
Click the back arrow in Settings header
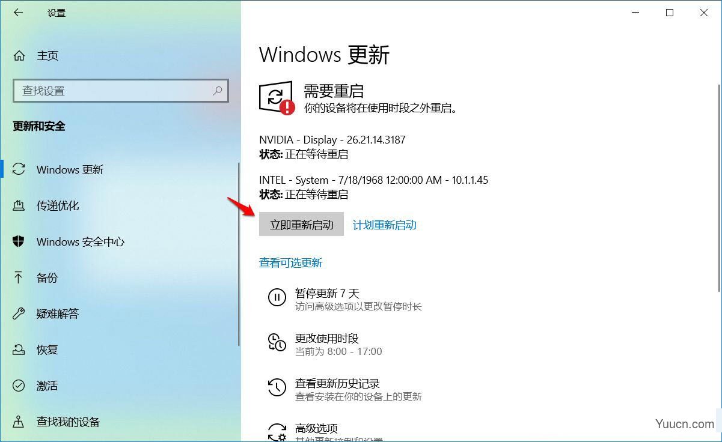click(19, 13)
